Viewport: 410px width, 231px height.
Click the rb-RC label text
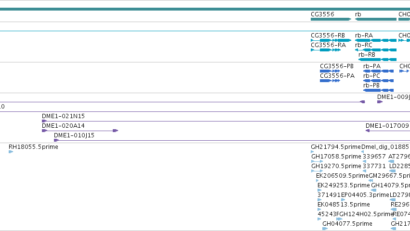click(x=363, y=45)
